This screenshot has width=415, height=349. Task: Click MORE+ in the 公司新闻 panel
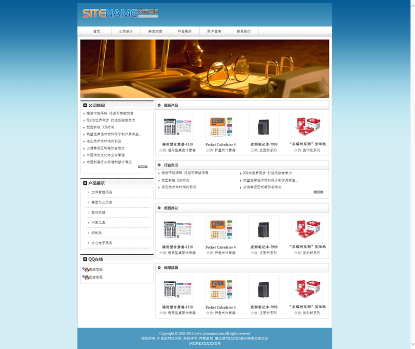pyautogui.click(x=143, y=167)
